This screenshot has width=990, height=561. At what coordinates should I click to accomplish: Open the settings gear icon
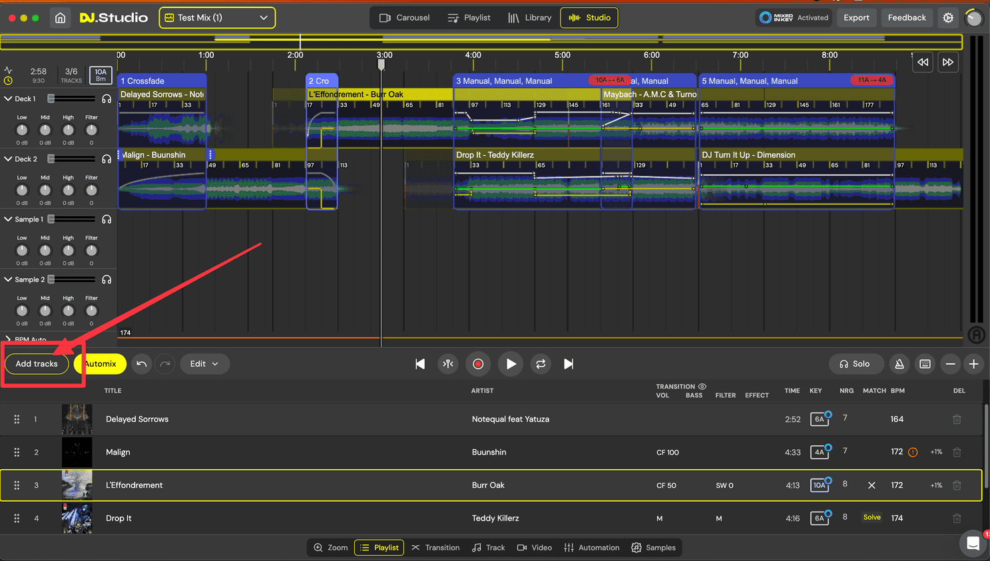pyautogui.click(x=948, y=18)
